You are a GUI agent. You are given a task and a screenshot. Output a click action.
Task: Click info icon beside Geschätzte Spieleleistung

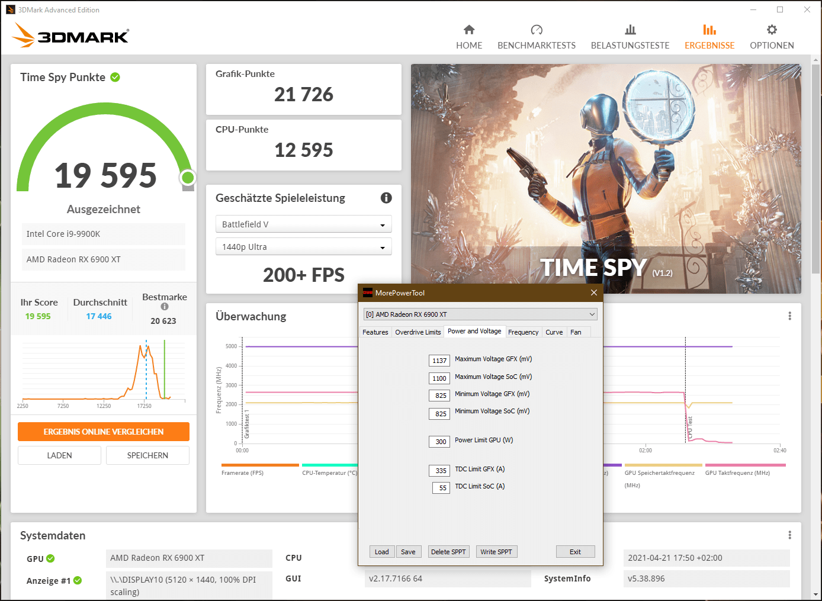click(x=386, y=198)
